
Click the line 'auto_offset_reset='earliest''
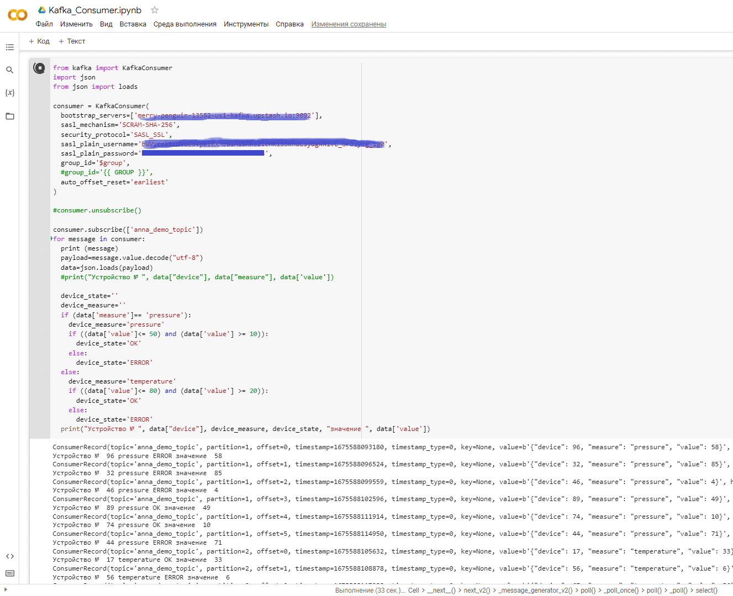coord(114,182)
